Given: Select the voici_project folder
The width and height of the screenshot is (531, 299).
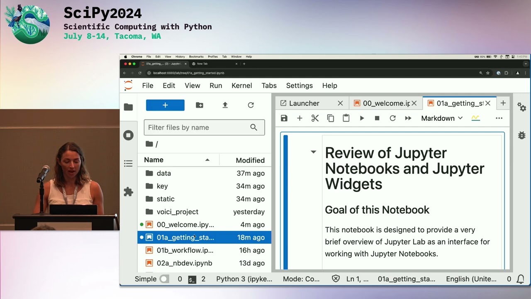Looking at the screenshot, I should 205,212.
